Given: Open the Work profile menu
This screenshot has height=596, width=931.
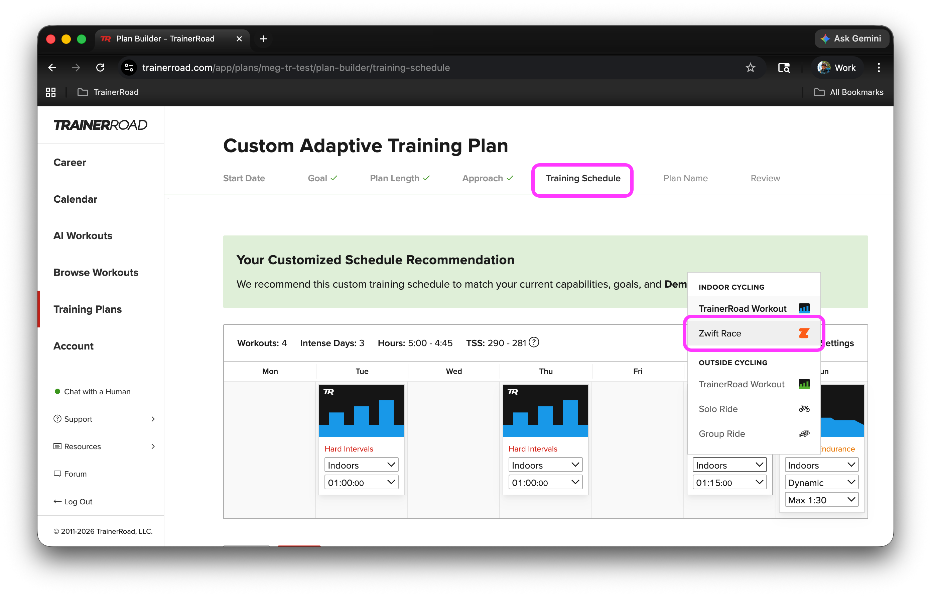Looking at the screenshot, I should click(x=836, y=68).
